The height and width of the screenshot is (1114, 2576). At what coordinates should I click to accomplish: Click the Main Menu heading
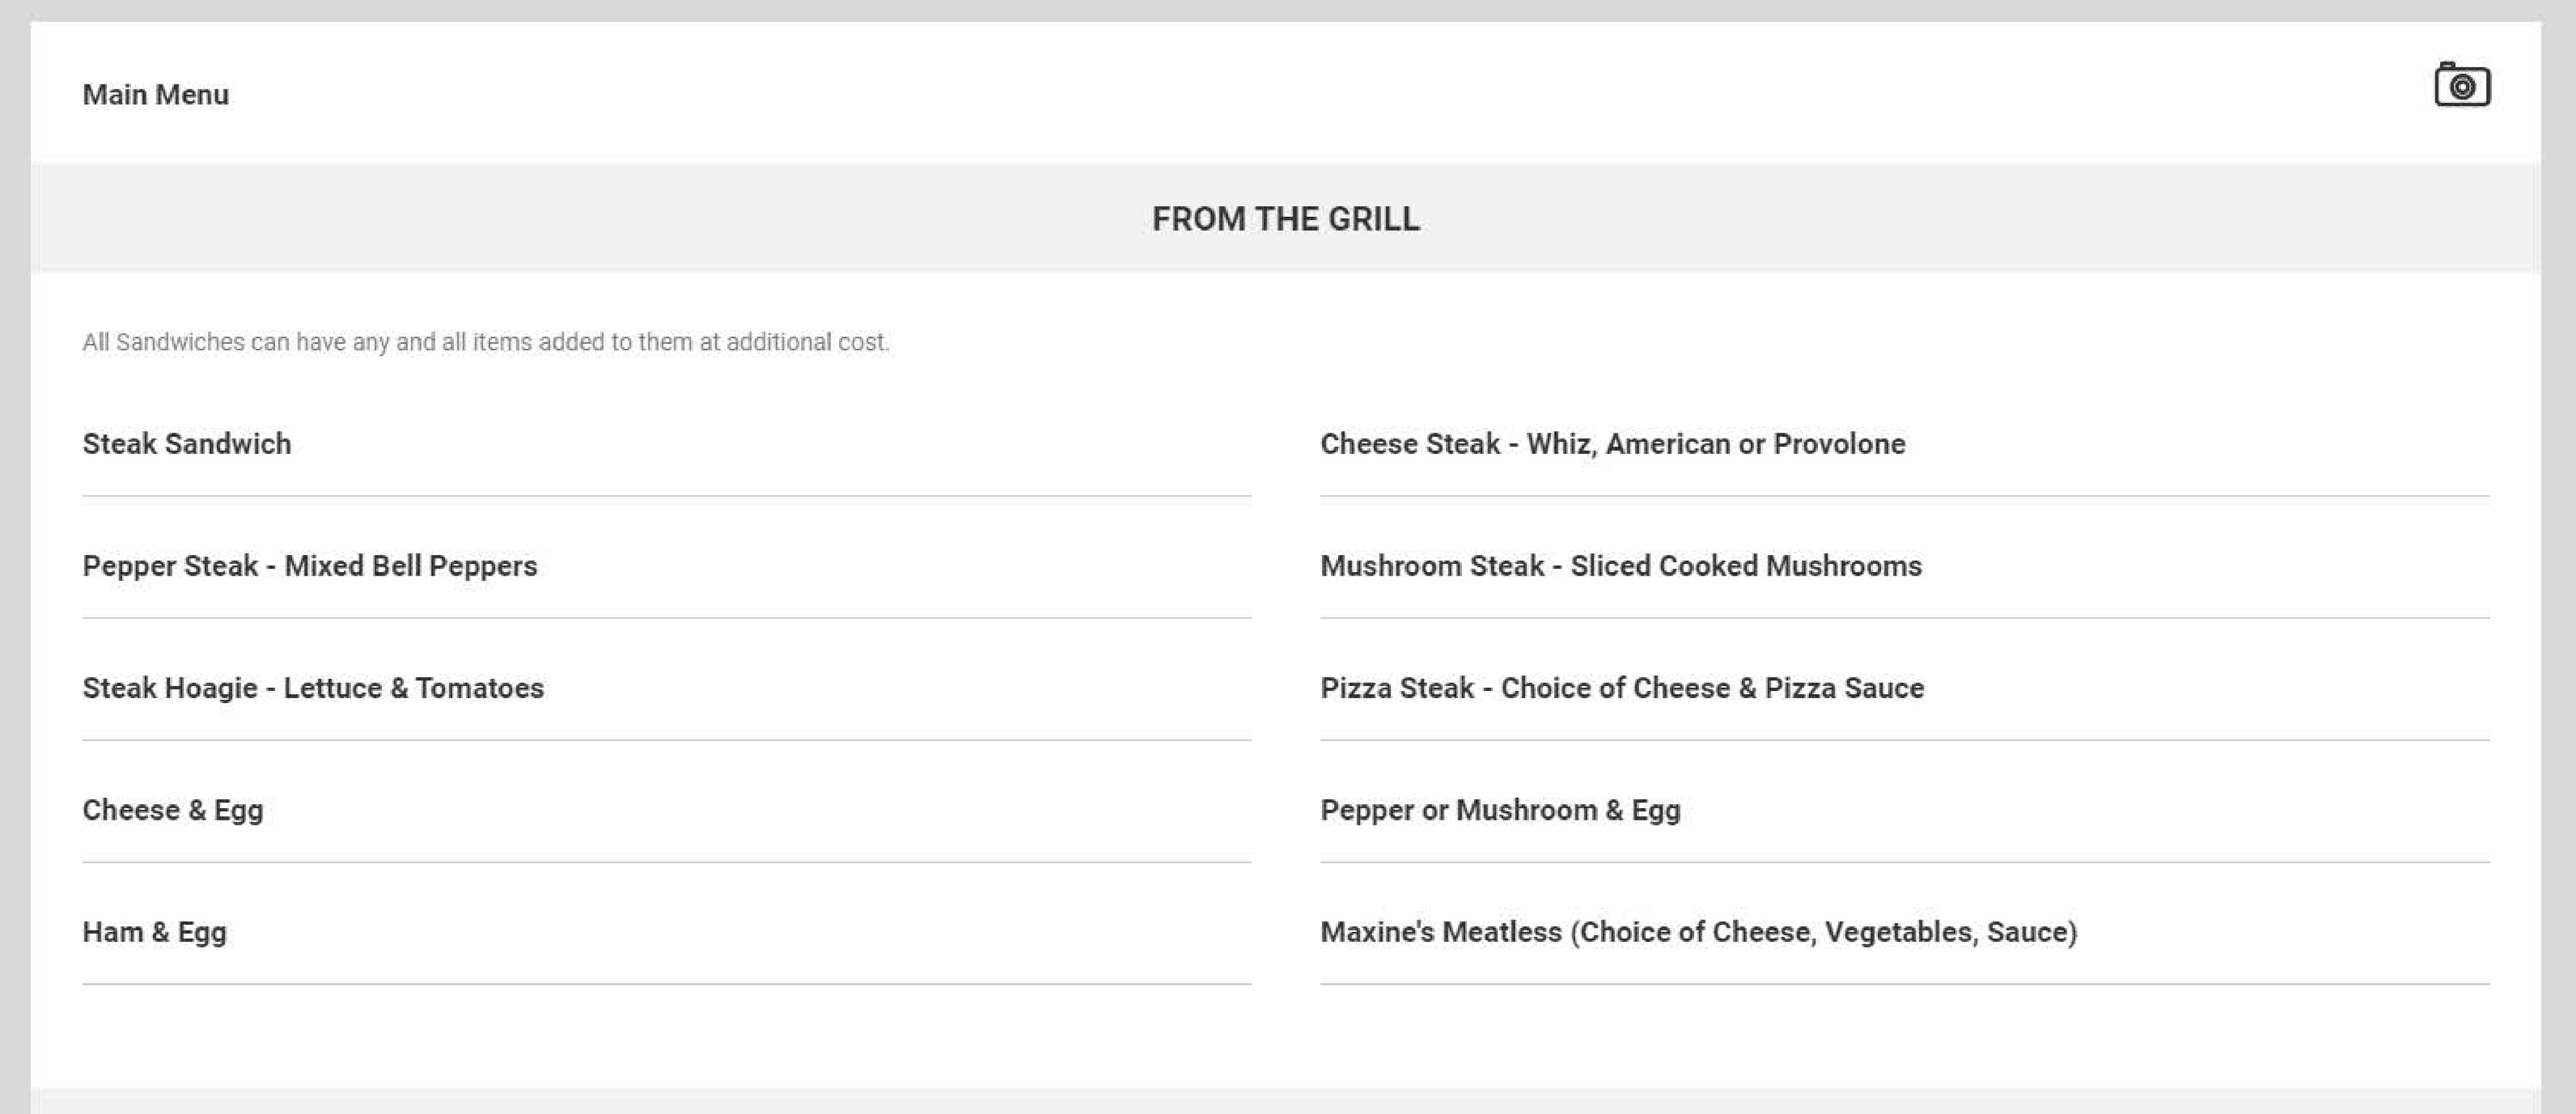click(x=155, y=95)
